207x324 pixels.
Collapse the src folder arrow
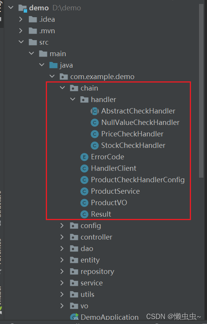pyautogui.click(x=21, y=42)
